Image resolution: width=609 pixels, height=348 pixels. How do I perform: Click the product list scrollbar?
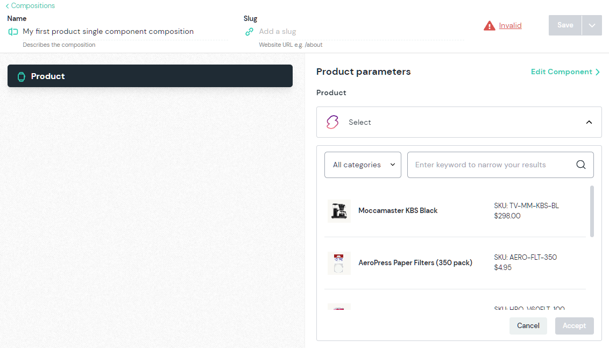(x=592, y=211)
